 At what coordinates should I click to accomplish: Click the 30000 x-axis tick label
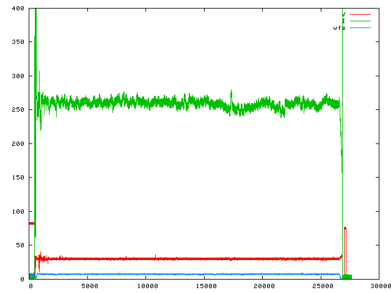pos(379,286)
